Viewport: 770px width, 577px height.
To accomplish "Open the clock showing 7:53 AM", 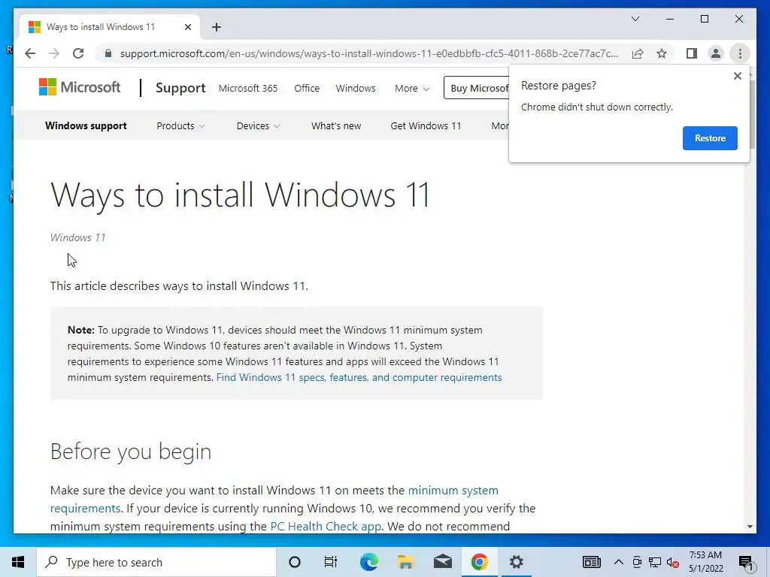I will coord(705,562).
